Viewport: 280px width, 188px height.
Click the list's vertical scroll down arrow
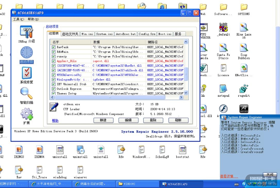point(186,93)
